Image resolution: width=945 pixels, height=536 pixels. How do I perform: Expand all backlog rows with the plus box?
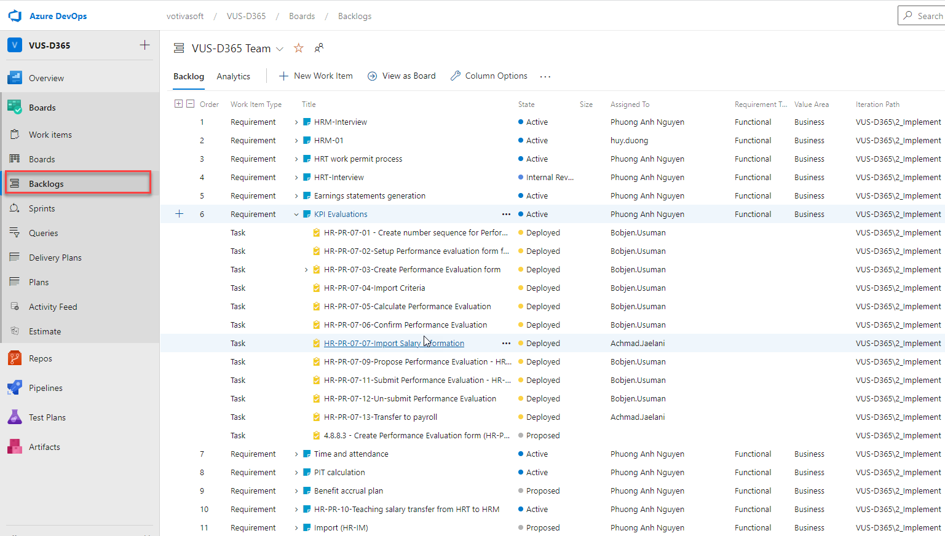click(x=178, y=104)
